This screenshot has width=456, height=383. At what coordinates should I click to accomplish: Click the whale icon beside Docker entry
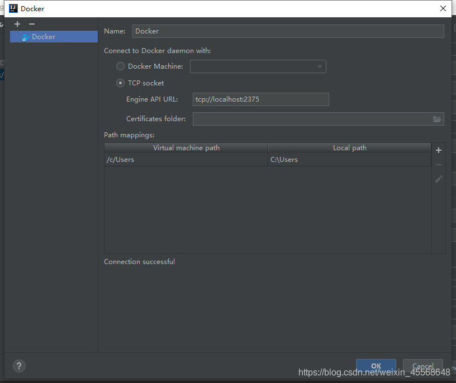coord(25,37)
